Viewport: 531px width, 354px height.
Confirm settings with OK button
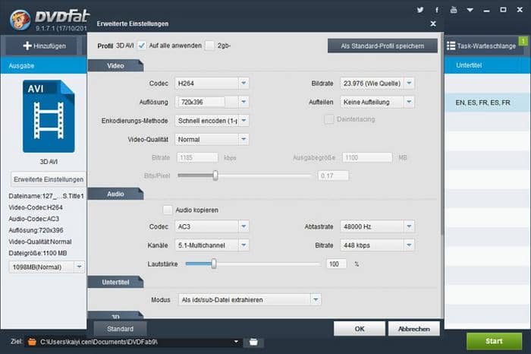click(359, 329)
